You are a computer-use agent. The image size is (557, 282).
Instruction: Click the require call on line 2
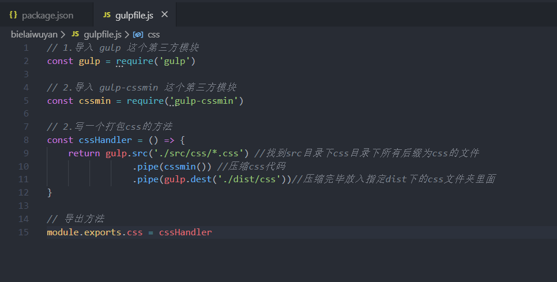point(134,61)
